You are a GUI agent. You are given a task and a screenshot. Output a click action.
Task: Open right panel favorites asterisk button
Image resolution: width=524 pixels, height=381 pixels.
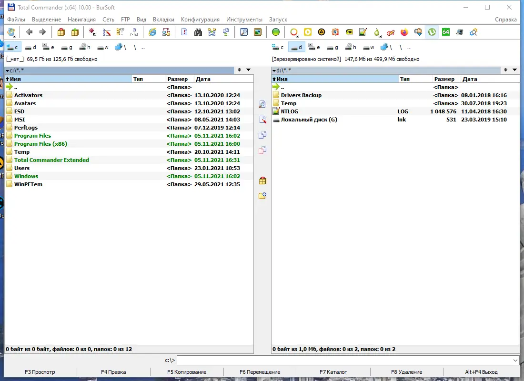click(x=505, y=70)
